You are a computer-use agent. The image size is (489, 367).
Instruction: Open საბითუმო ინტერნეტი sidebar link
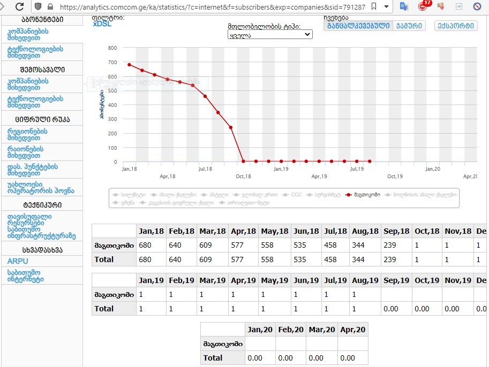point(25,276)
